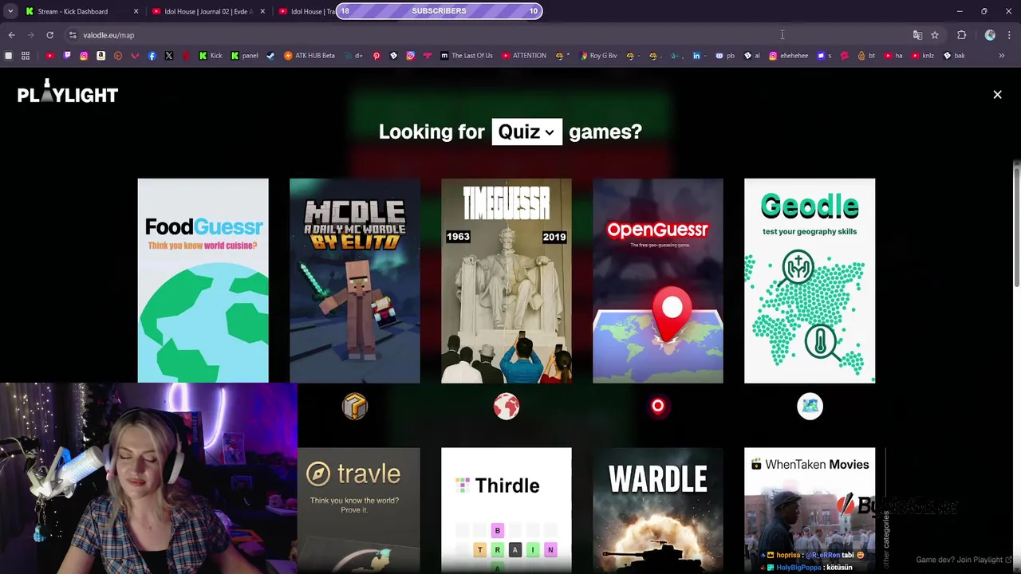Click the Playlight logo
This screenshot has width=1021, height=574.
pos(68,92)
